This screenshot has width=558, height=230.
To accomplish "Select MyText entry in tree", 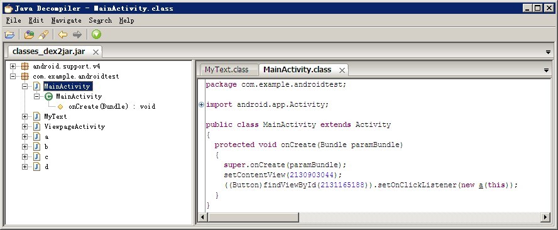I will pyautogui.click(x=55, y=116).
